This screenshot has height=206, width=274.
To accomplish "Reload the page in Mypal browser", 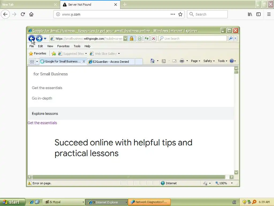I will [23, 14].
